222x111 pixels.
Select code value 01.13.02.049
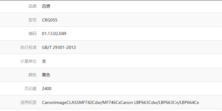(54, 34)
